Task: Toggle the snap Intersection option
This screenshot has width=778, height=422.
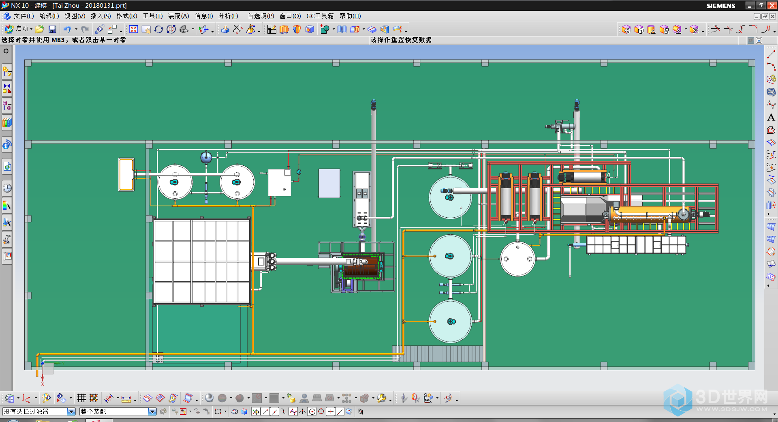Action: pyautogui.click(x=303, y=412)
